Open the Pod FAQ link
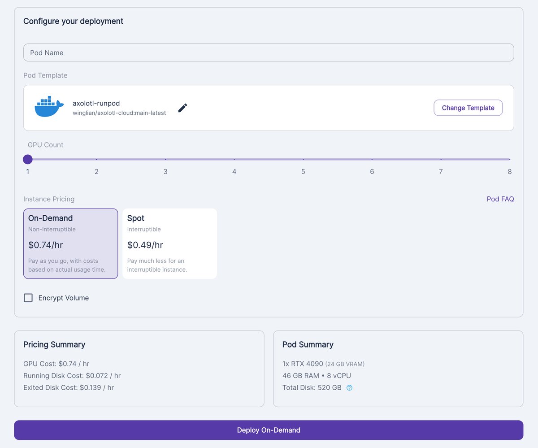Viewport: 538px width, 448px height. click(x=500, y=199)
